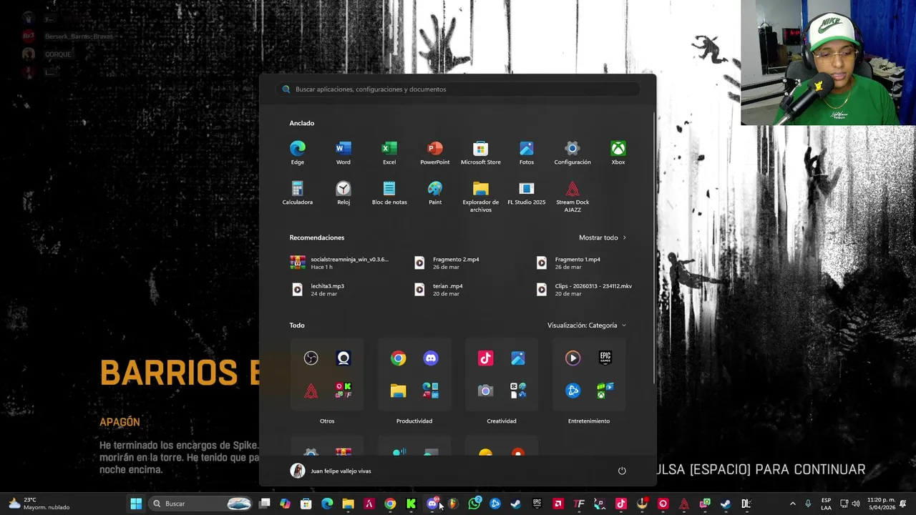Open Bloc de notas from pinned apps
The image size is (916, 515).
(389, 193)
